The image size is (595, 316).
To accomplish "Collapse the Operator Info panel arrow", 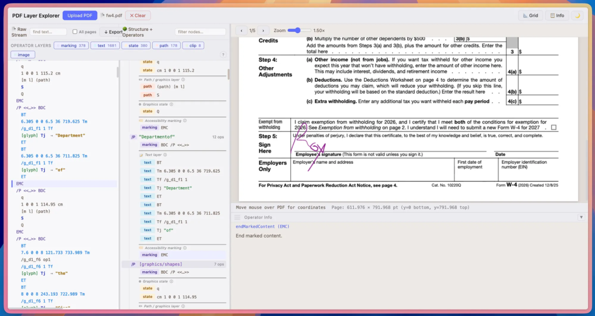I will (x=581, y=217).
